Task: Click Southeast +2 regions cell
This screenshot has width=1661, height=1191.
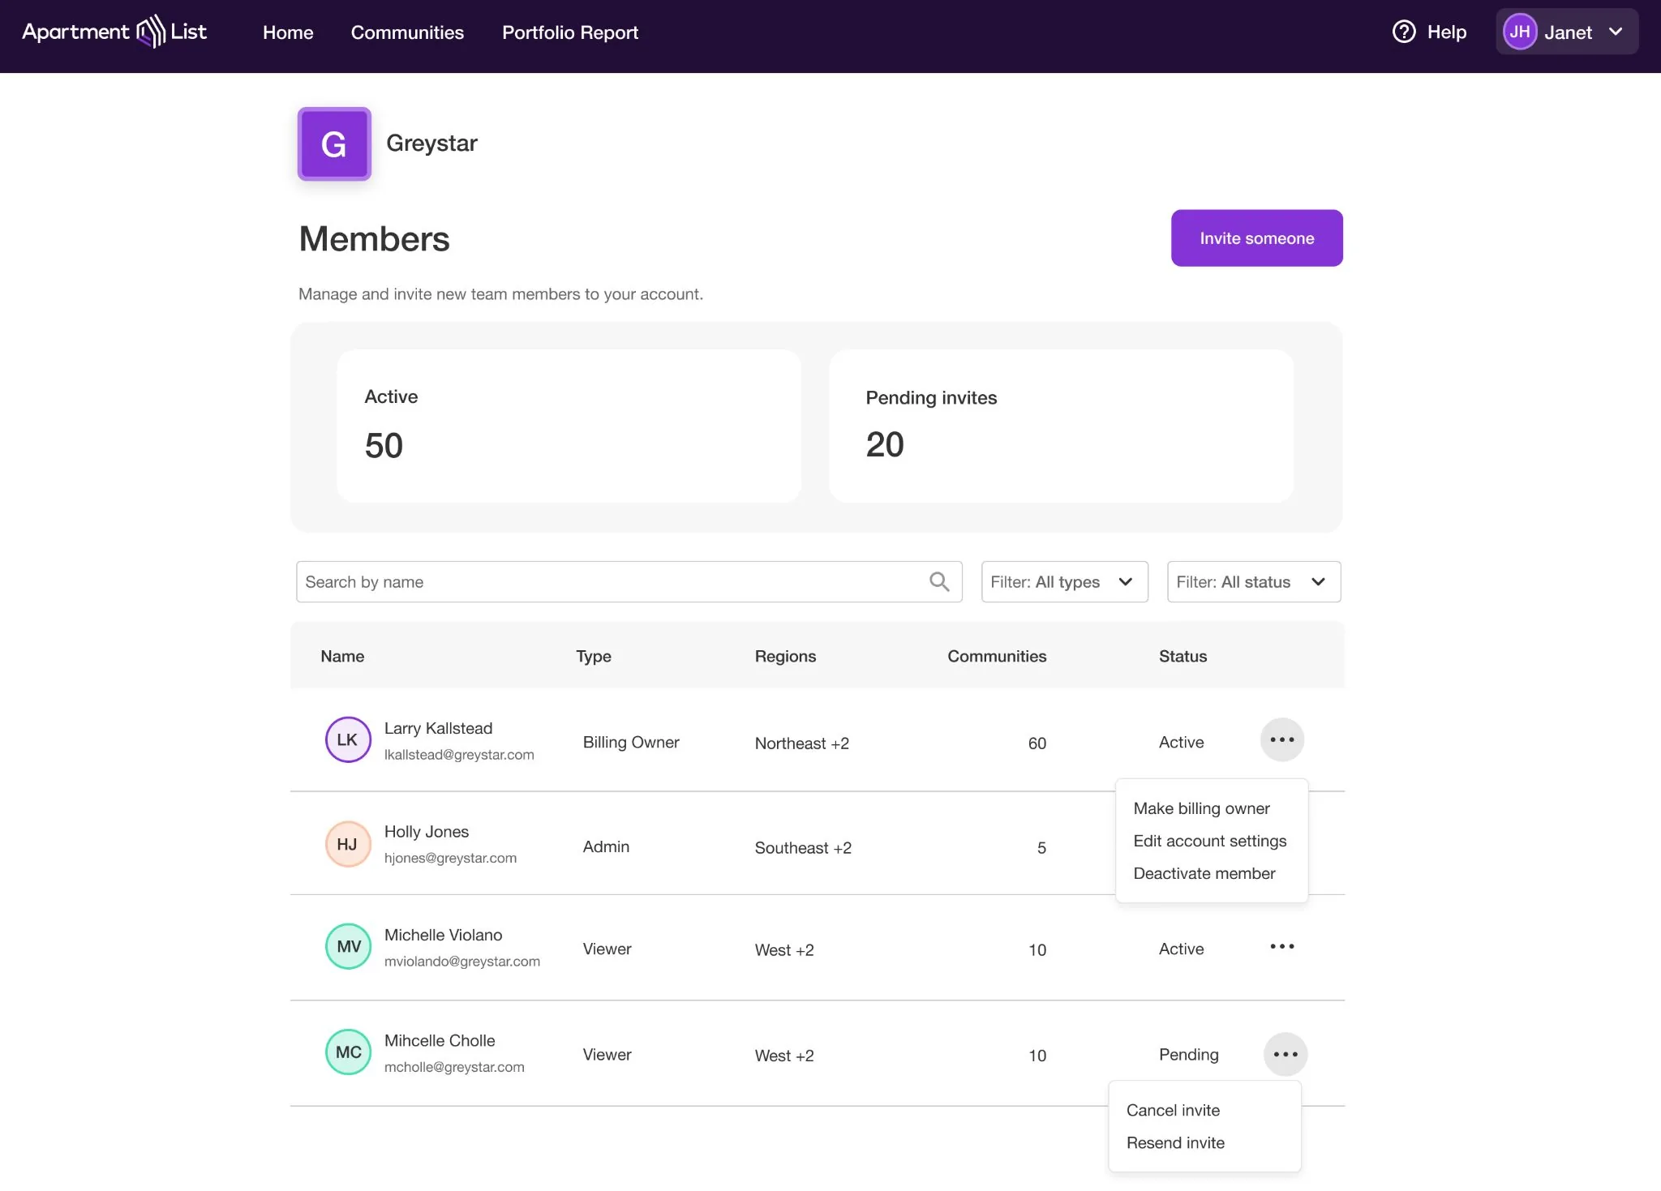Action: coord(803,848)
